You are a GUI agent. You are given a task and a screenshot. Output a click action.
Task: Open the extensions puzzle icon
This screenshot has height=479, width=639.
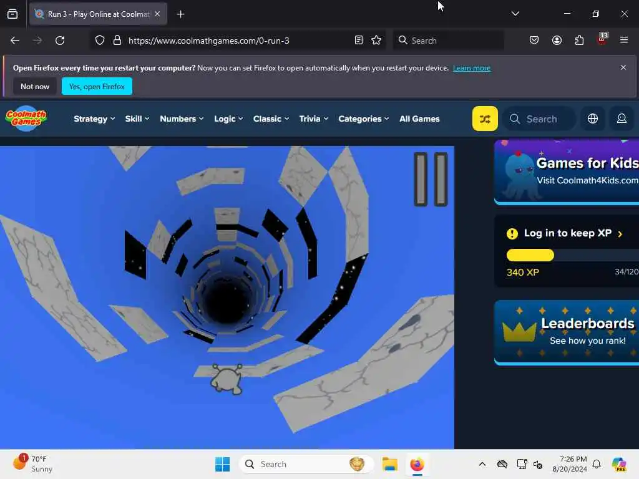tap(579, 41)
